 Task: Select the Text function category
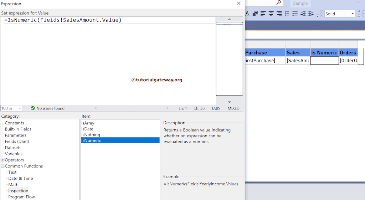click(12, 172)
